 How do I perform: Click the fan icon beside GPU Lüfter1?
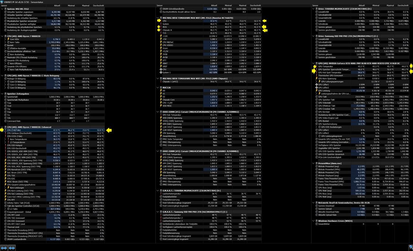point(316,85)
